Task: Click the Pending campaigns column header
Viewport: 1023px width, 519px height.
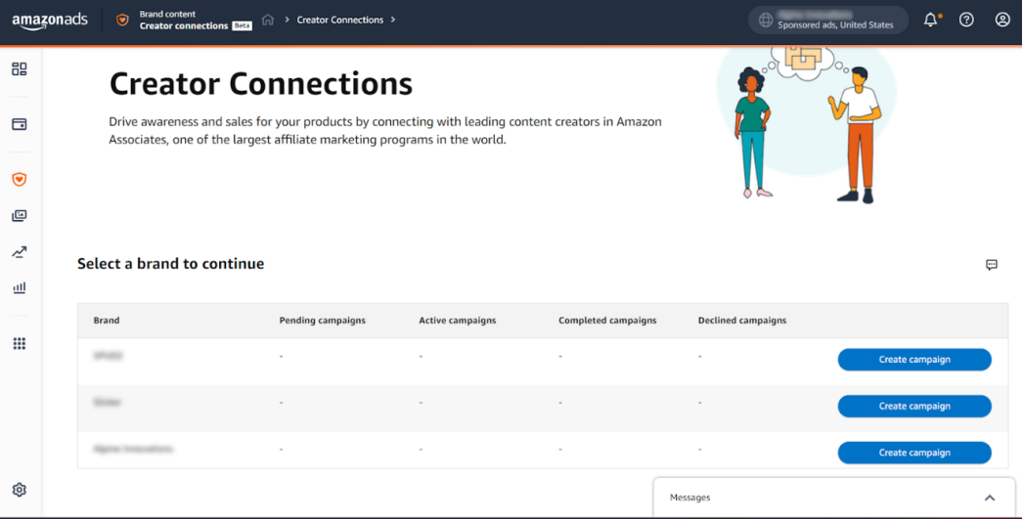Action: (323, 321)
